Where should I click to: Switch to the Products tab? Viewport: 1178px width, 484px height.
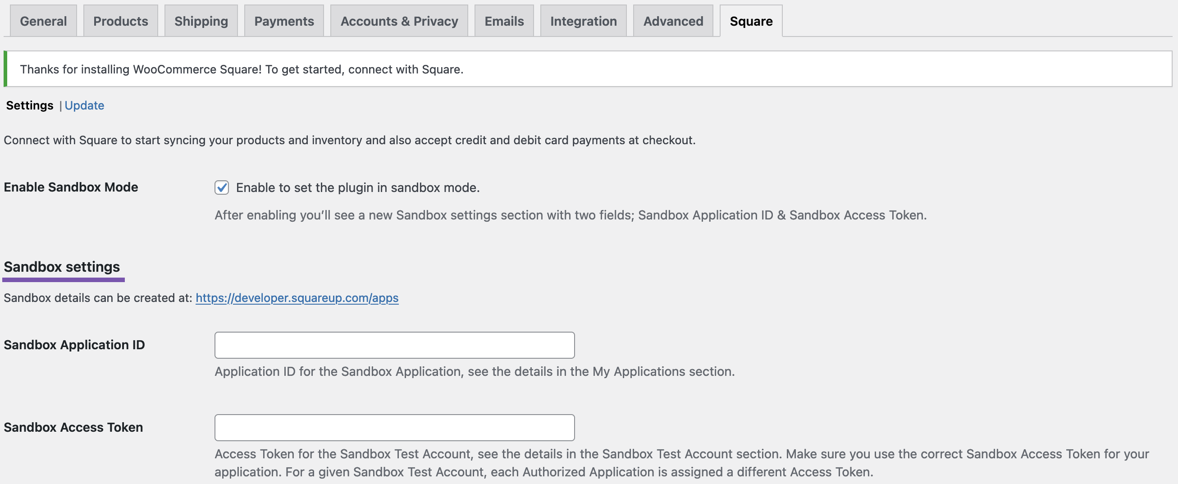click(120, 21)
